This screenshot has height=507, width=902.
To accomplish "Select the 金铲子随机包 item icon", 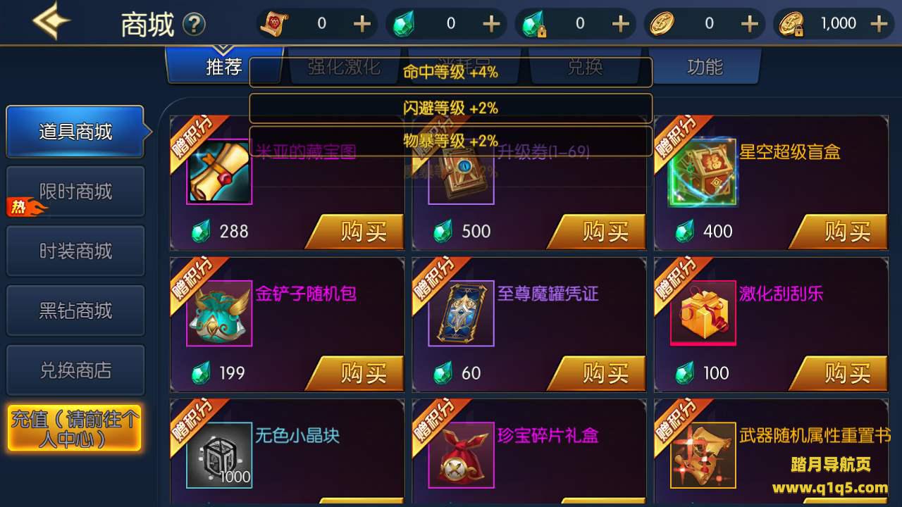I will (x=219, y=313).
